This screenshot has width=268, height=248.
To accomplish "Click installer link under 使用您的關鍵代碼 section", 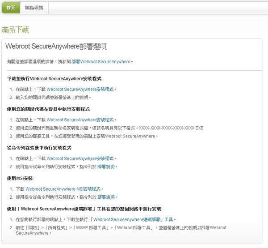I will tap(80, 120).
